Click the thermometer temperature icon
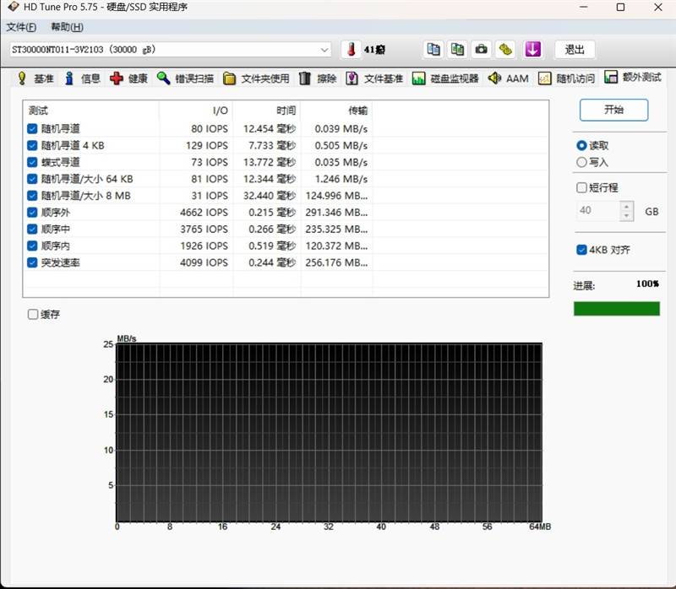This screenshot has width=676, height=589. 351,50
